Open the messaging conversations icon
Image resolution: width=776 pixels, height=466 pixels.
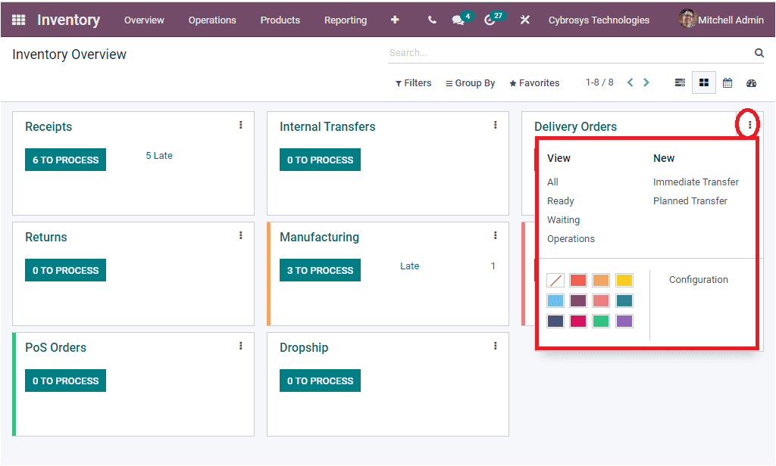(459, 20)
